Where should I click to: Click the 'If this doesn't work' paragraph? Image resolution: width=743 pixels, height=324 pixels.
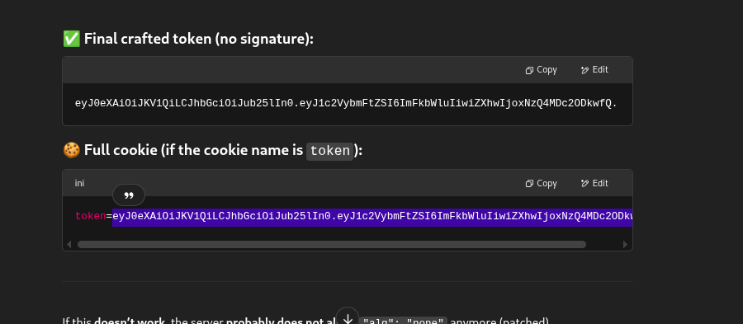click(305, 322)
